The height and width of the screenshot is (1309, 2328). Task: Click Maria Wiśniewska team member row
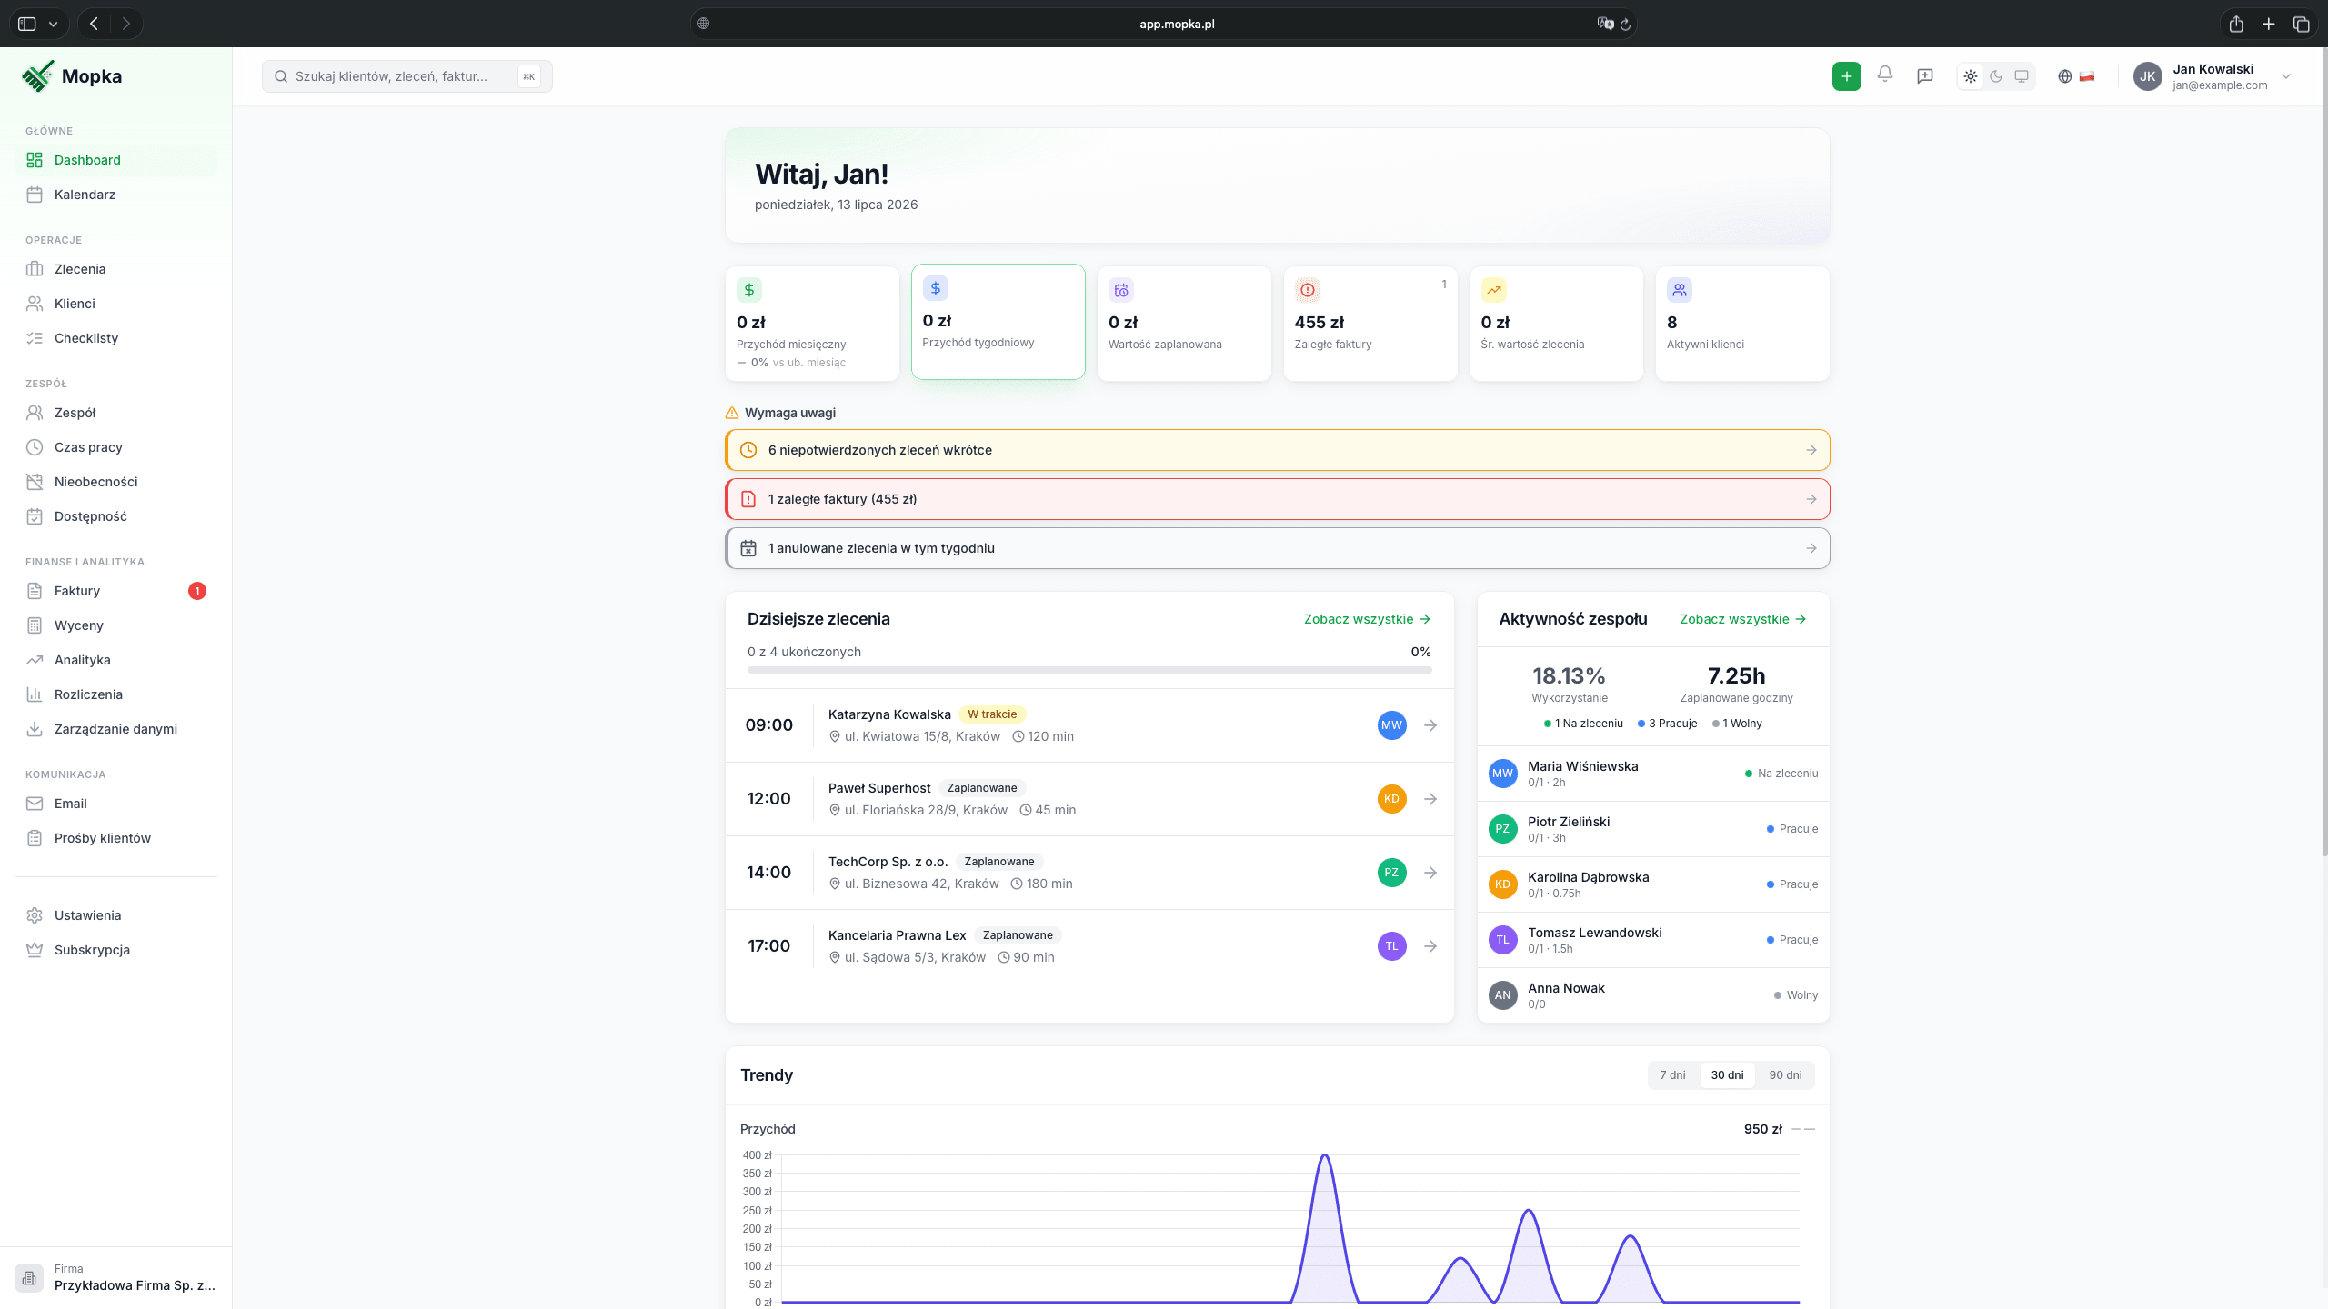[x=1653, y=774]
